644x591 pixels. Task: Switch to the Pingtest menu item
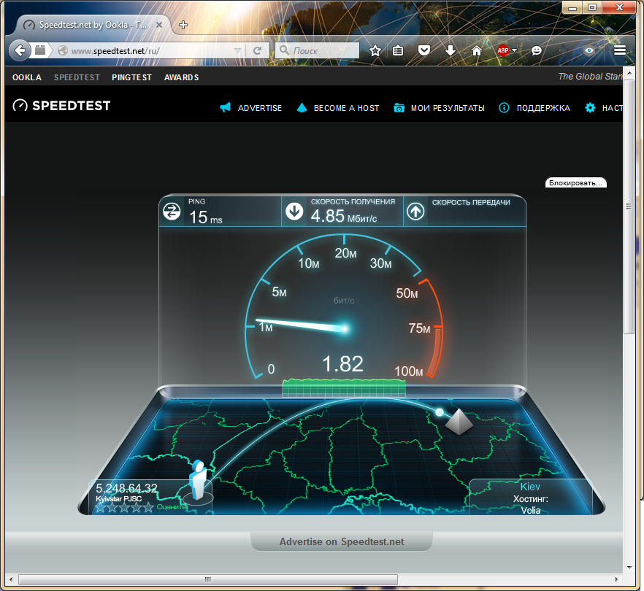(131, 77)
